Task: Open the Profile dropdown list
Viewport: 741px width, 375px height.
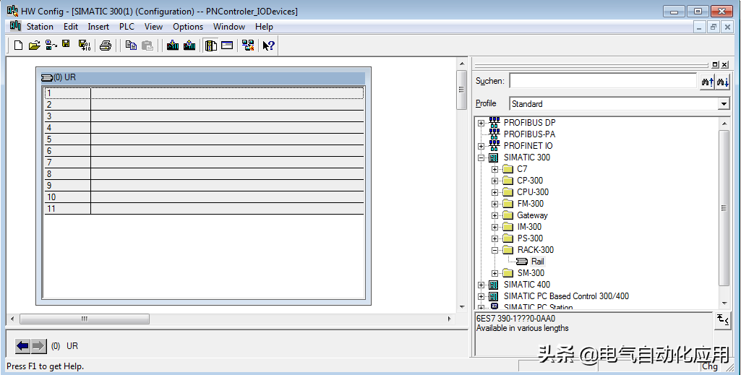Action: (724, 104)
